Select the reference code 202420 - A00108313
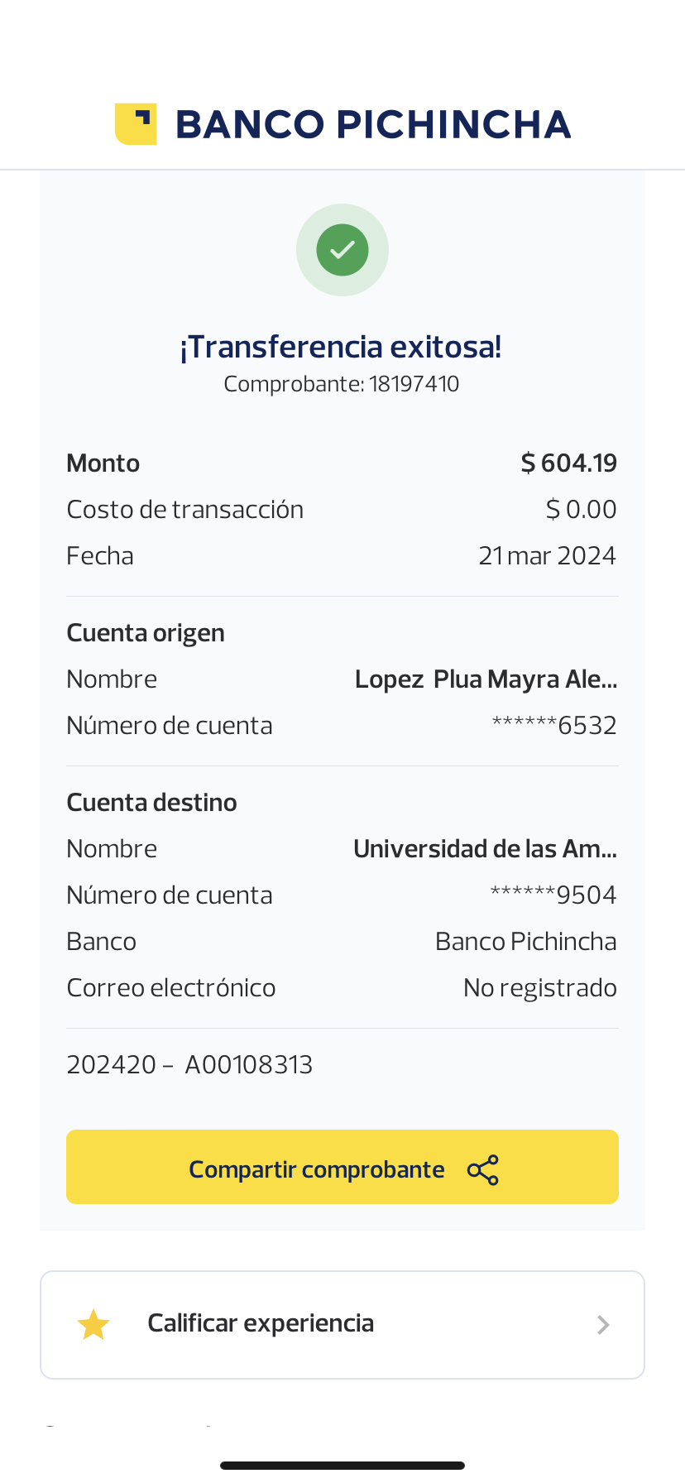This screenshot has width=685, height=1483. (x=189, y=1065)
